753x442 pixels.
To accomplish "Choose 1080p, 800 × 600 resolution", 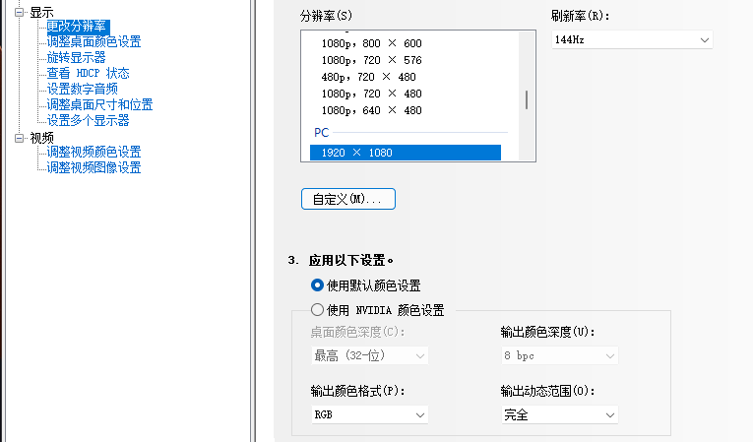I will [x=371, y=43].
